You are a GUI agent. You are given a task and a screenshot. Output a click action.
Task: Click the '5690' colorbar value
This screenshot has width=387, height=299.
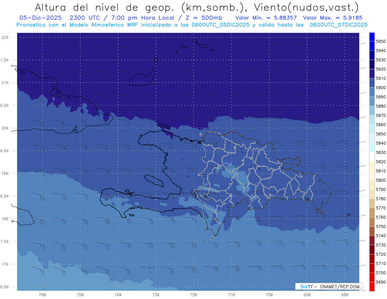[381, 282]
